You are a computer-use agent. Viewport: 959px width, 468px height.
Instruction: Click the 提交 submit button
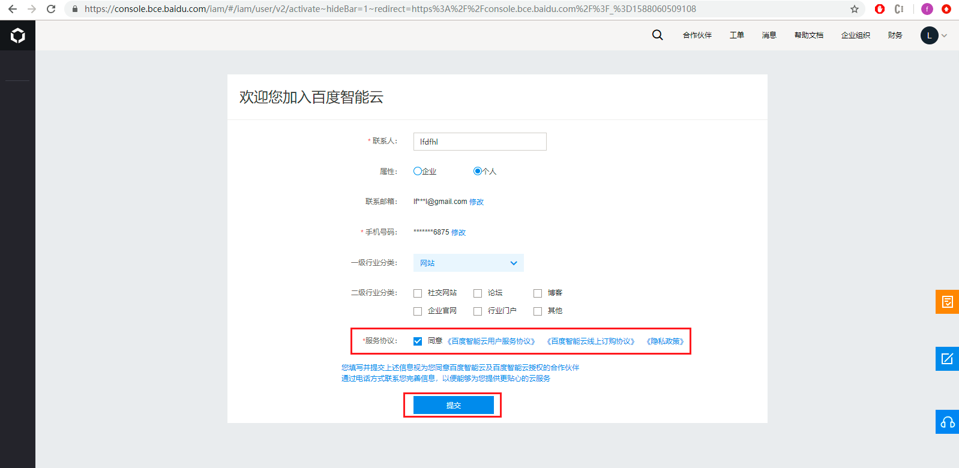(x=454, y=405)
